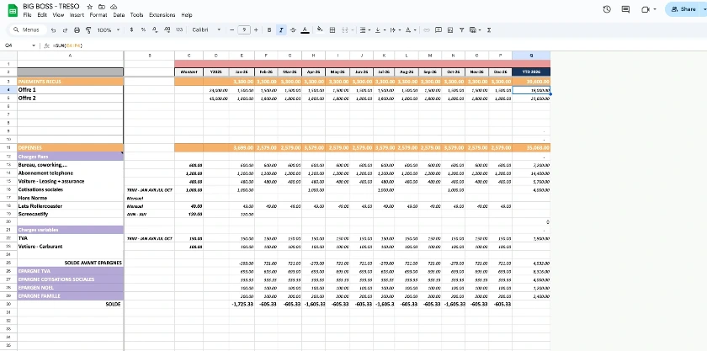707x351 pixels.
Task: Open the text color picker
Action: [304, 29]
